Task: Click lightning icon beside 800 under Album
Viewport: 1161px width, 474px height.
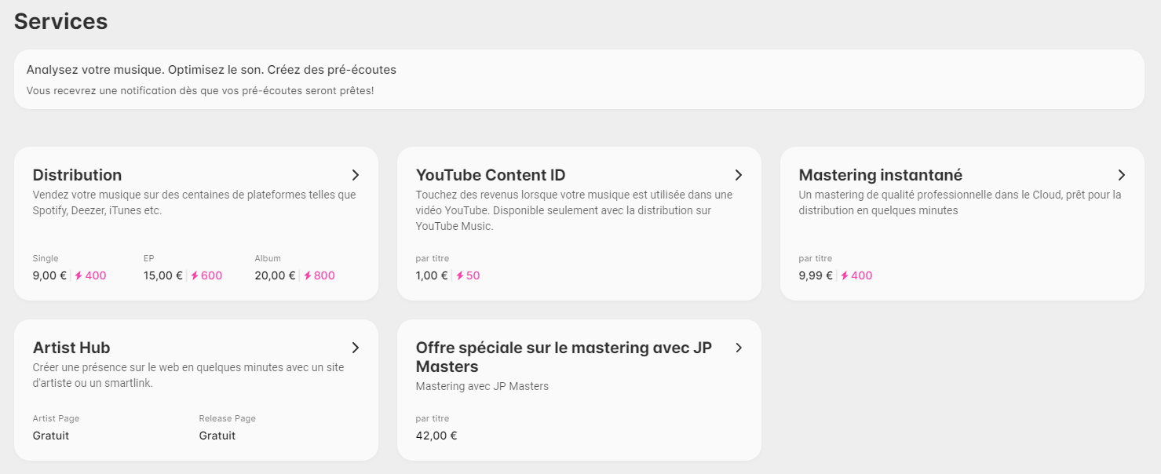Action: 308,275
